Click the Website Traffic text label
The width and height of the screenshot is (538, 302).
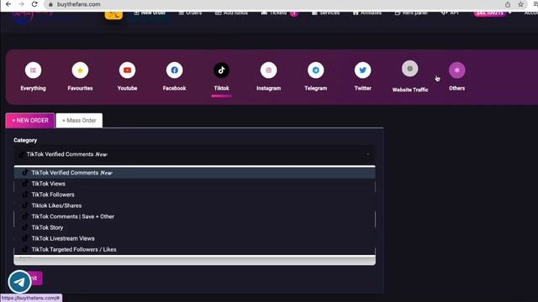(x=410, y=90)
